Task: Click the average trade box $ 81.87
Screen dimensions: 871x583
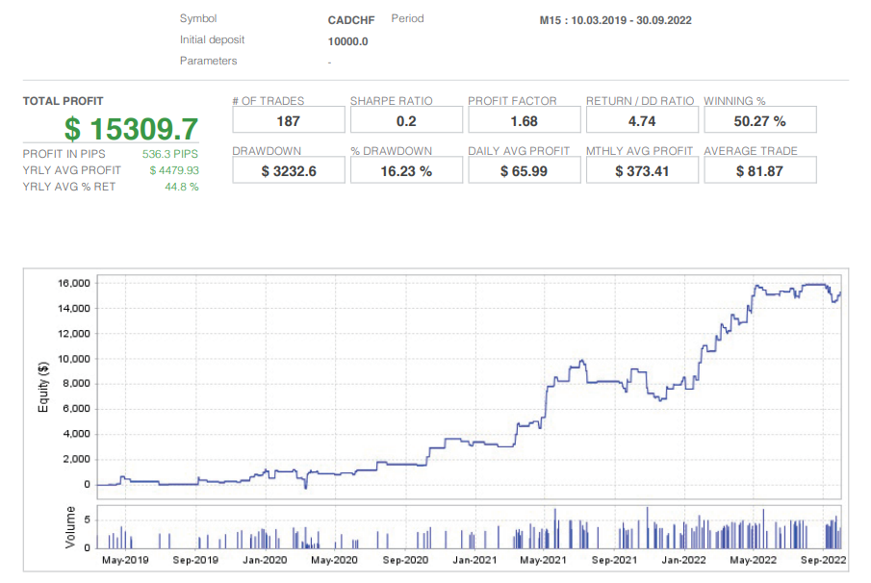Action: (759, 170)
